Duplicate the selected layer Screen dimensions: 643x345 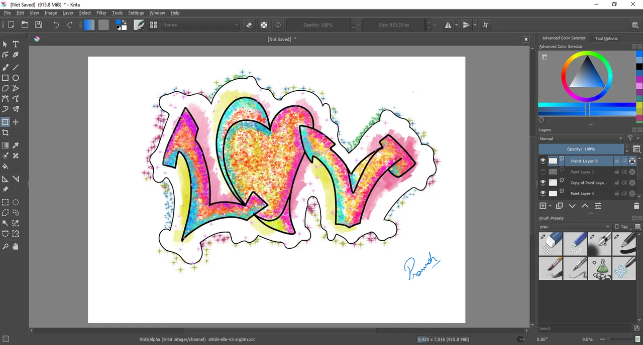coord(559,206)
